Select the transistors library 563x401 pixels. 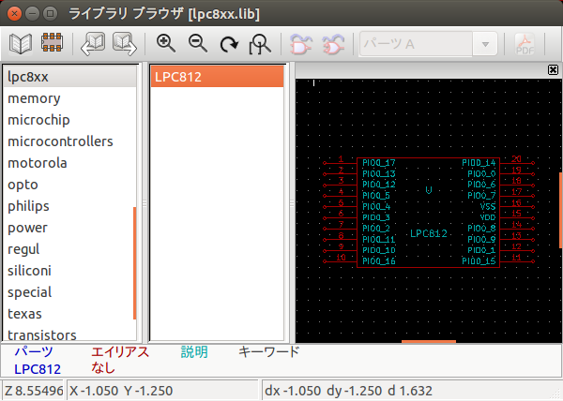point(69,334)
